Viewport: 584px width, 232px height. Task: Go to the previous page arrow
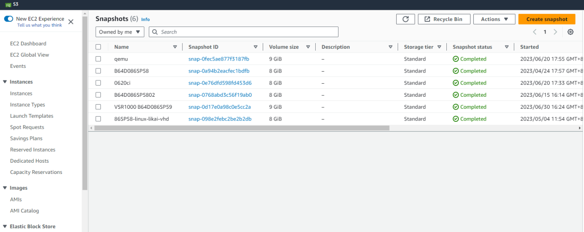pos(534,32)
